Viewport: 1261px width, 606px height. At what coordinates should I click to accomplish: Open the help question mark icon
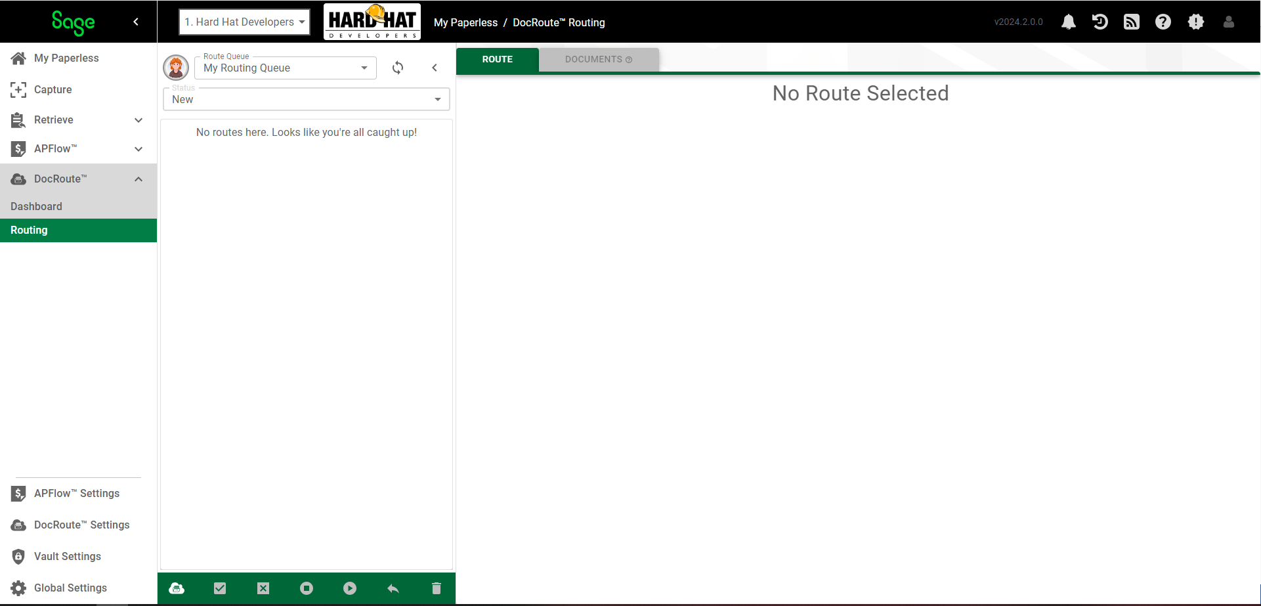pos(1163,22)
